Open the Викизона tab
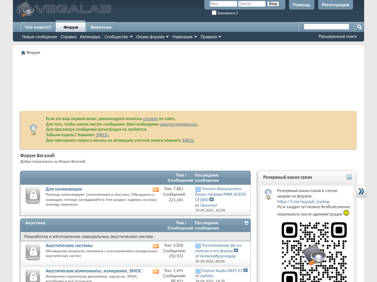377x282 pixels. [x=101, y=27]
